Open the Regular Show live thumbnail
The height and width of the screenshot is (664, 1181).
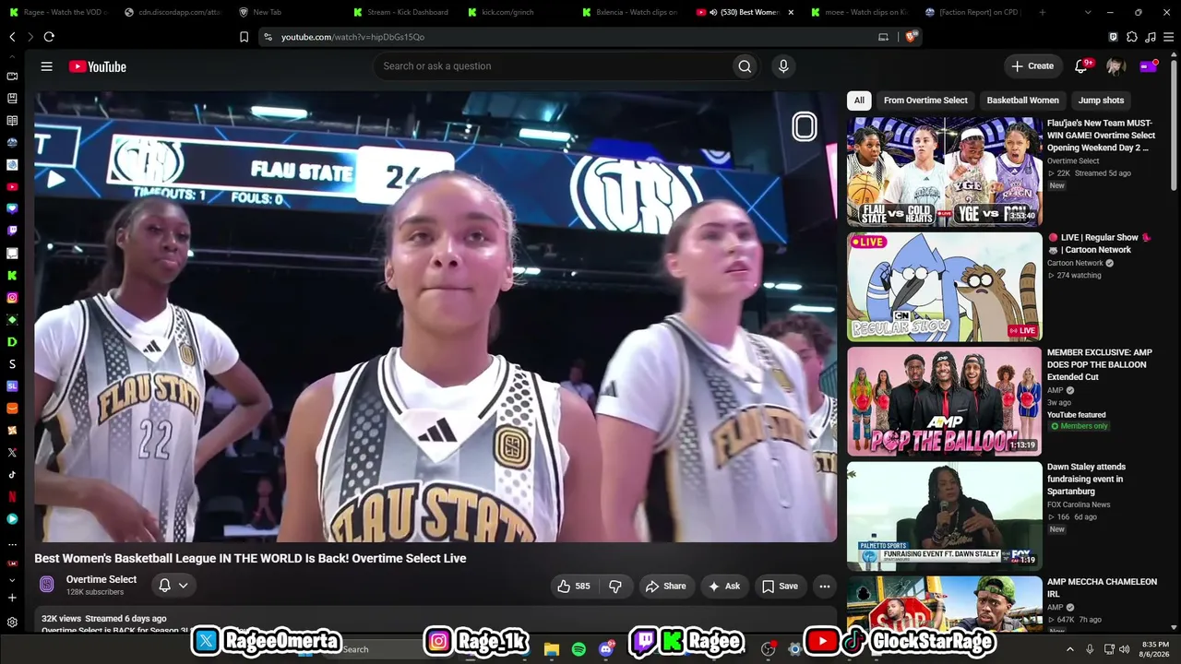(x=945, y=287)
